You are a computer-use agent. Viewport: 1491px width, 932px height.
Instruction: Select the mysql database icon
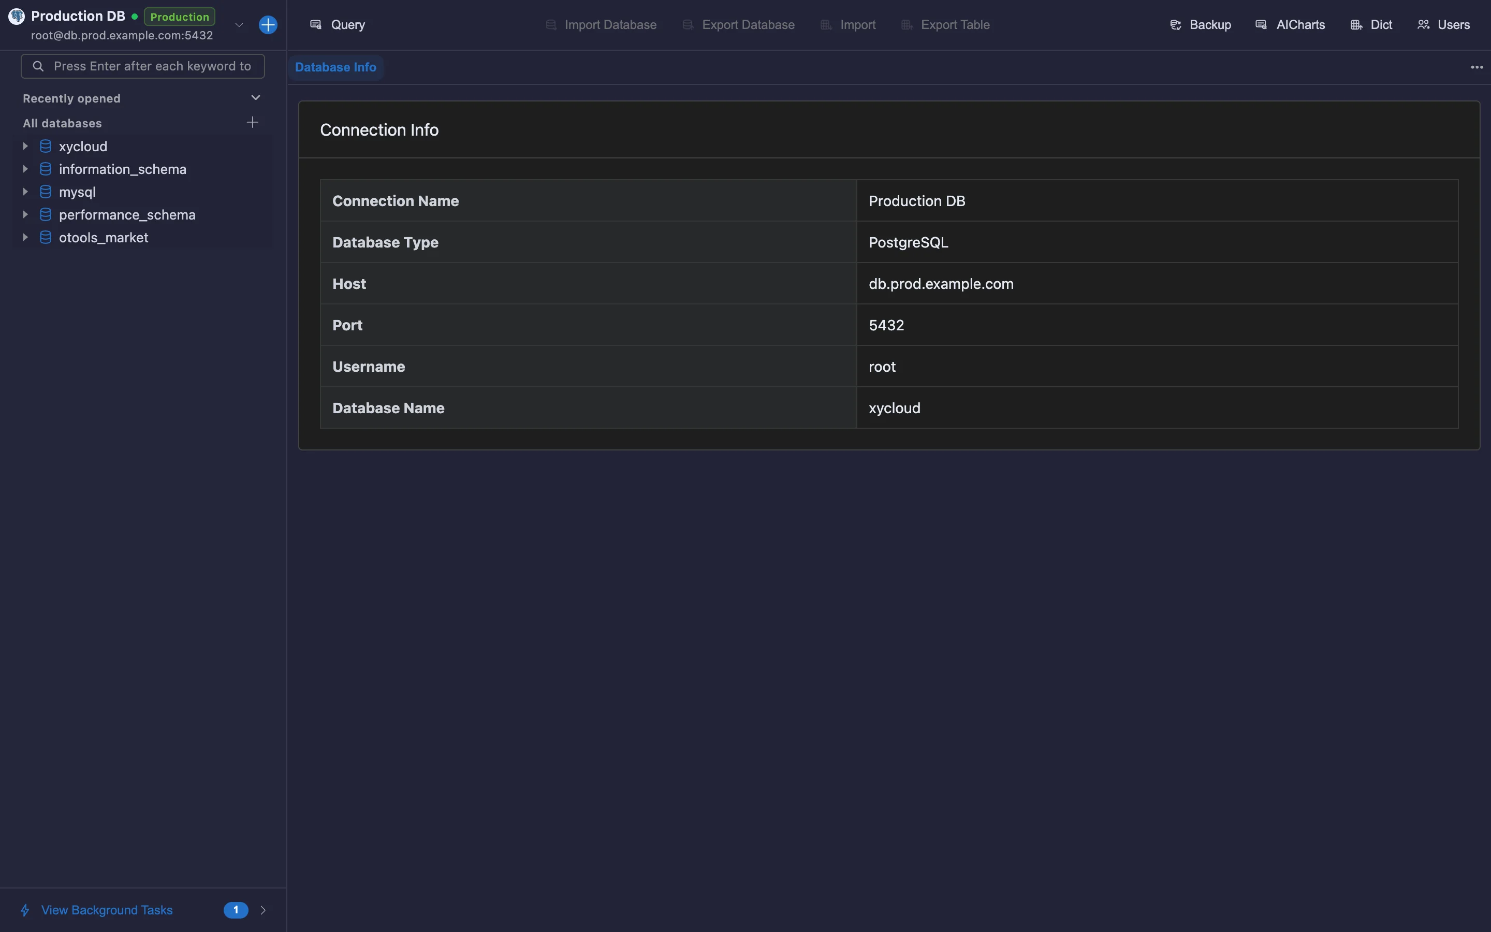click(46, 192)
